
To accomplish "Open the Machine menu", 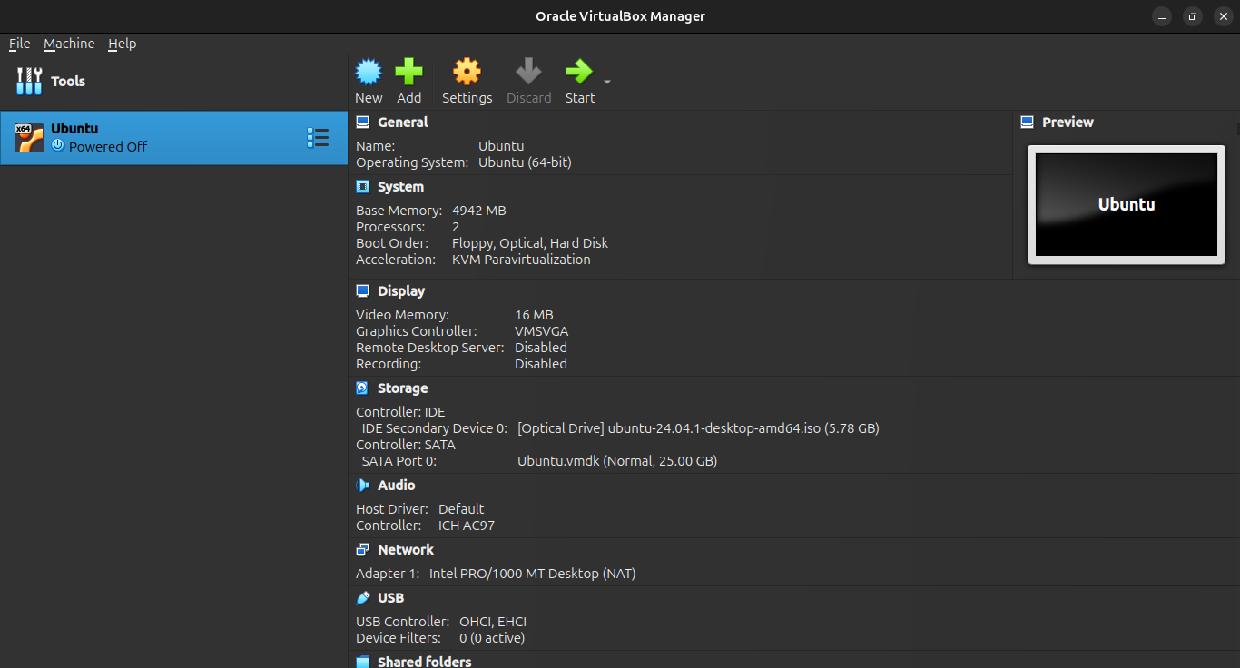I will [69, 44].
